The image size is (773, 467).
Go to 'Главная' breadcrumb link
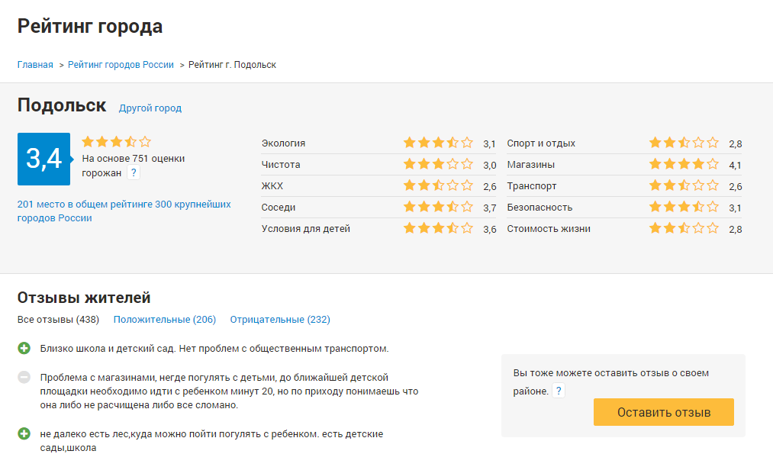35,65
